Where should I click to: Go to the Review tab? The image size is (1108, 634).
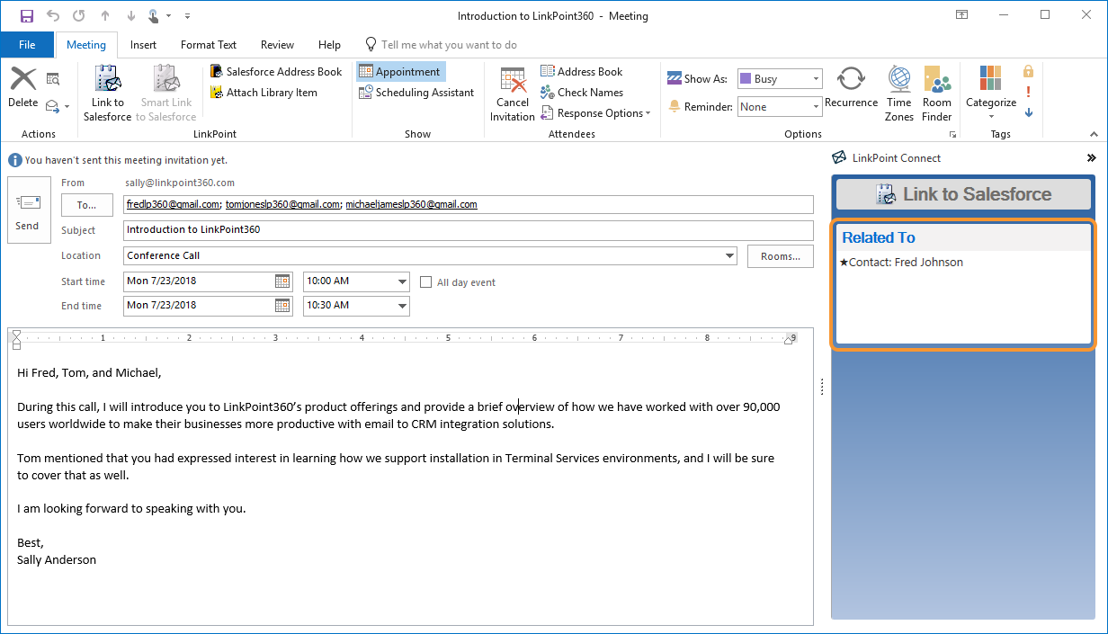coord(277,45)
